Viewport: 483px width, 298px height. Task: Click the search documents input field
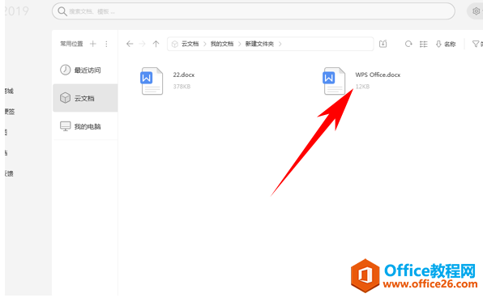point(253,11)
